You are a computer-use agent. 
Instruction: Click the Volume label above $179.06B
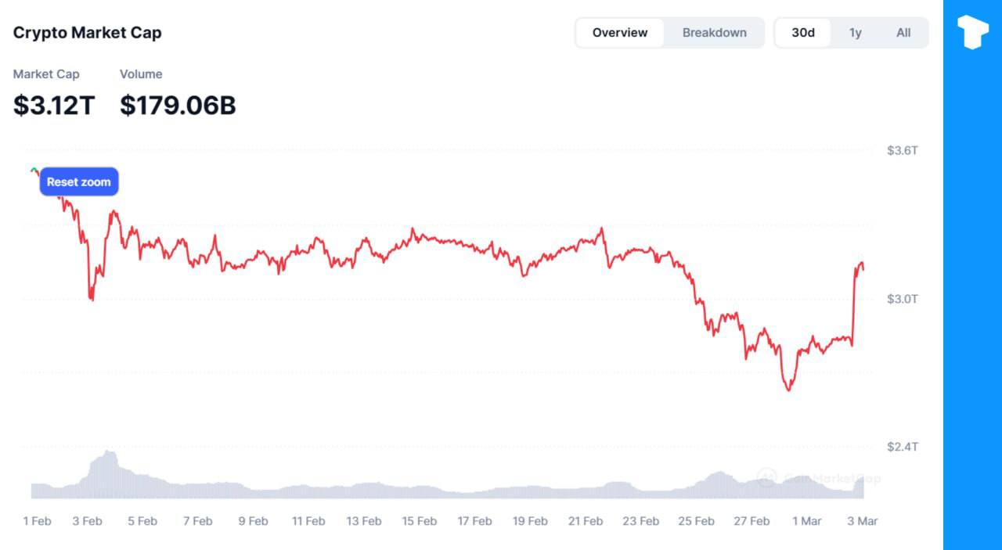[x=141, y=74]
